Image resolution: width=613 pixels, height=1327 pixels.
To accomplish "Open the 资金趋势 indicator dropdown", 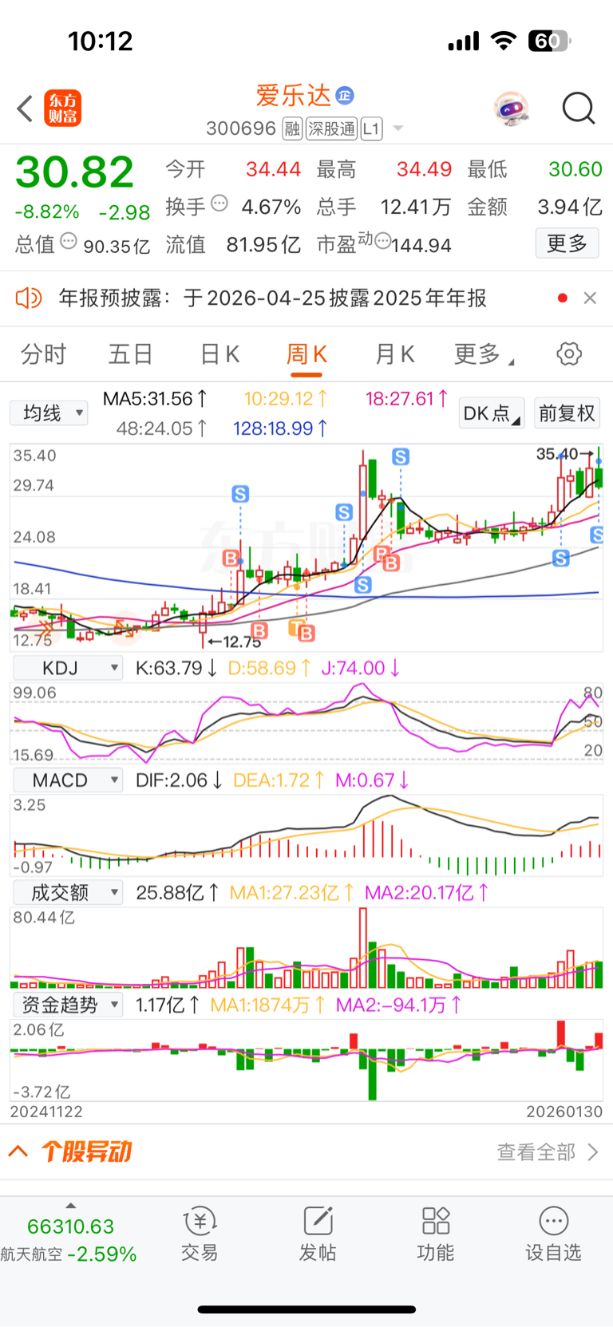I will pyautogui.click(x=67, y=1005).
